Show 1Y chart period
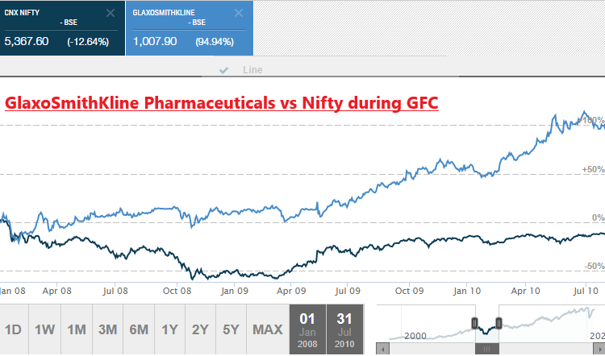 (x=170, y=329)
